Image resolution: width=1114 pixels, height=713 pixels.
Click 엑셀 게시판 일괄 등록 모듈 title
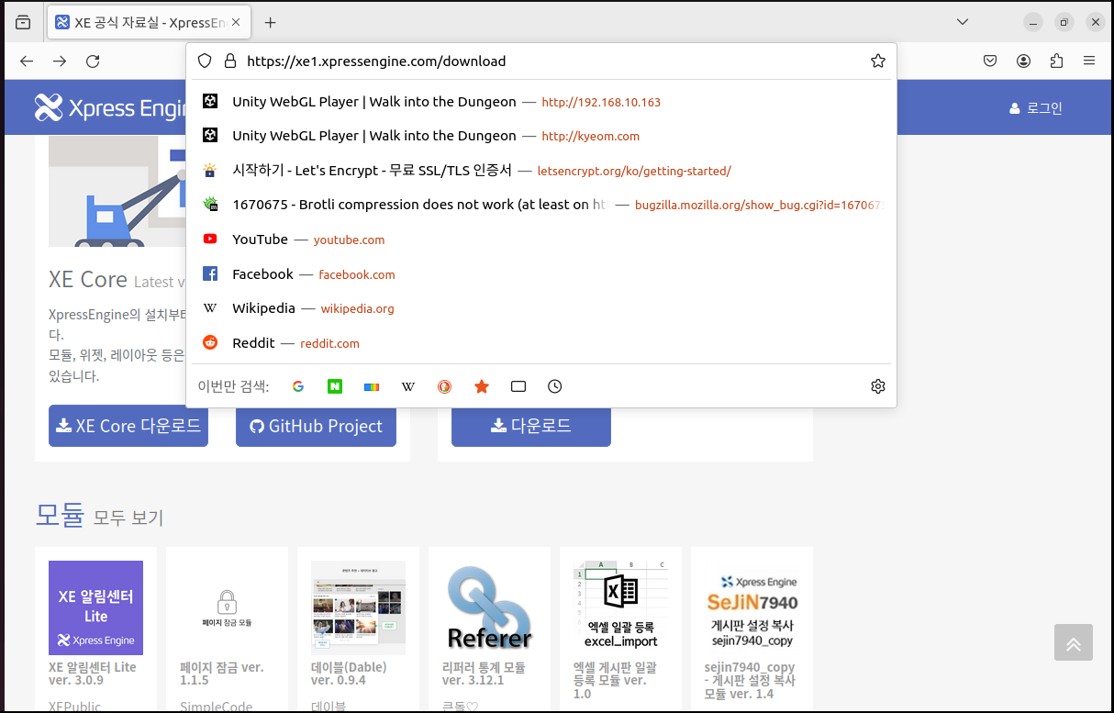615,680
